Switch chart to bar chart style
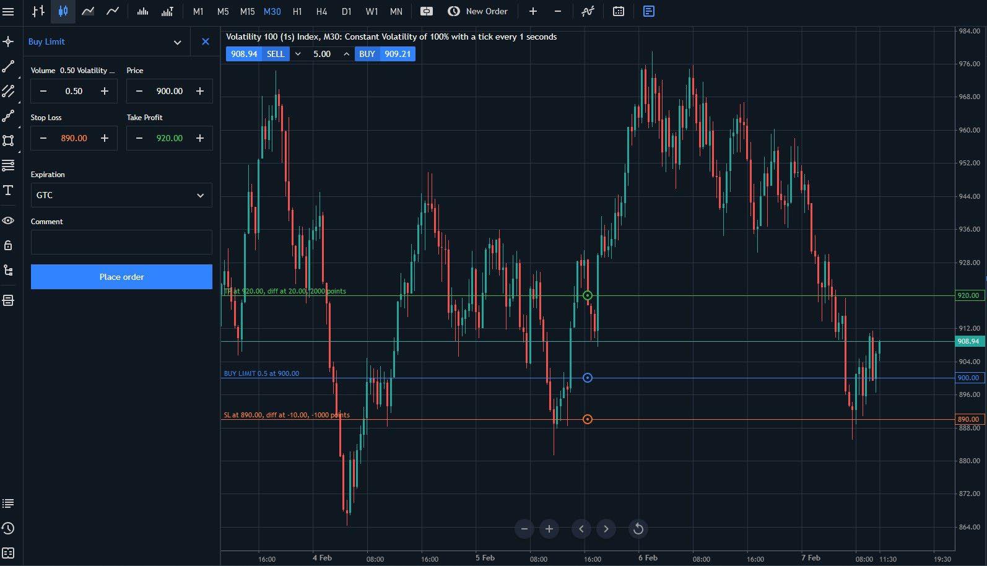987x566 pixels. (38, 11)
